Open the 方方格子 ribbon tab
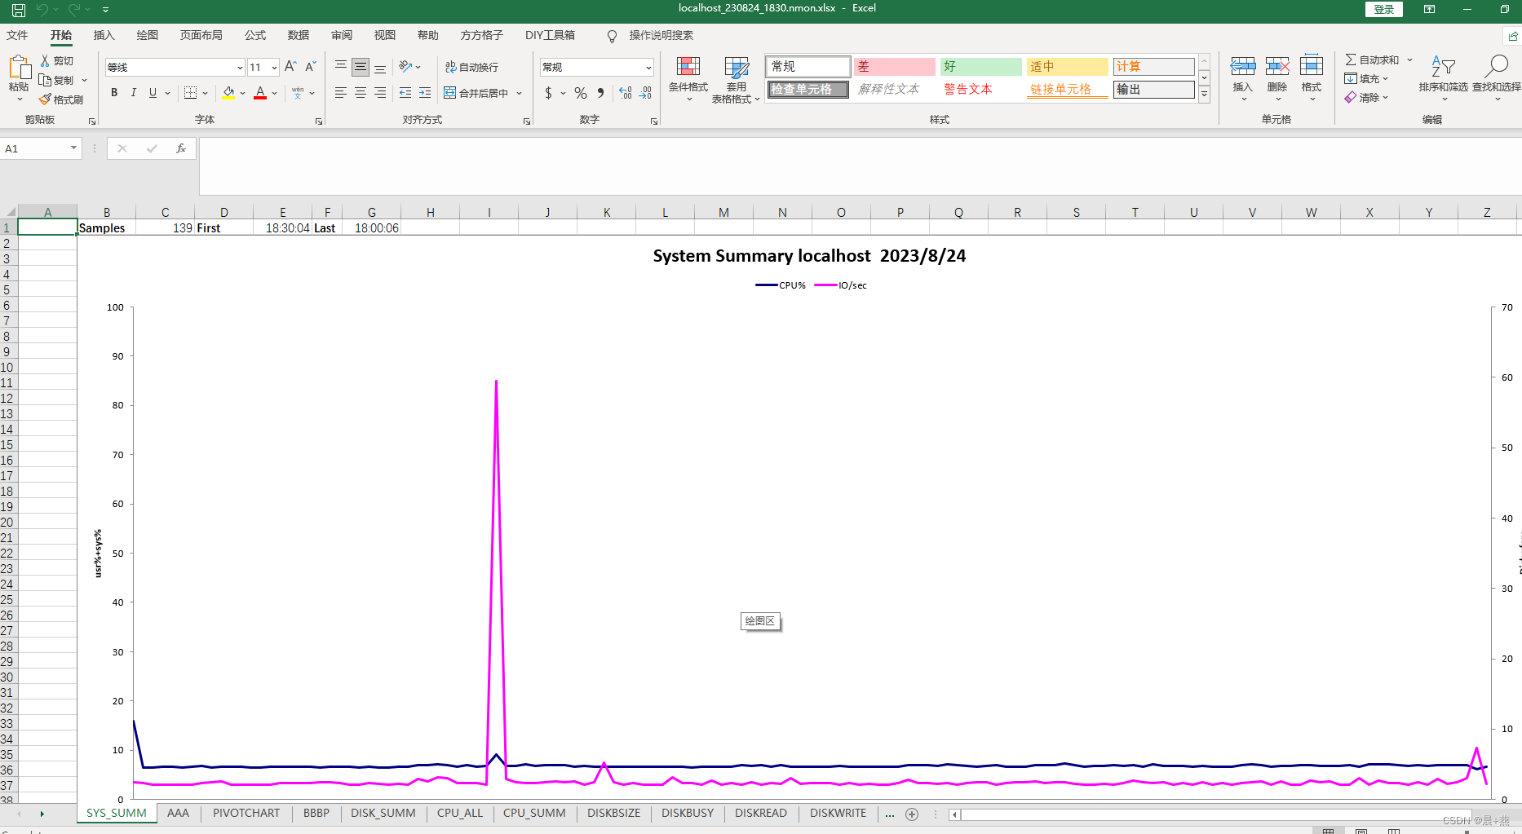Viewport: 1522px width, 834px height. coord(482,36)
